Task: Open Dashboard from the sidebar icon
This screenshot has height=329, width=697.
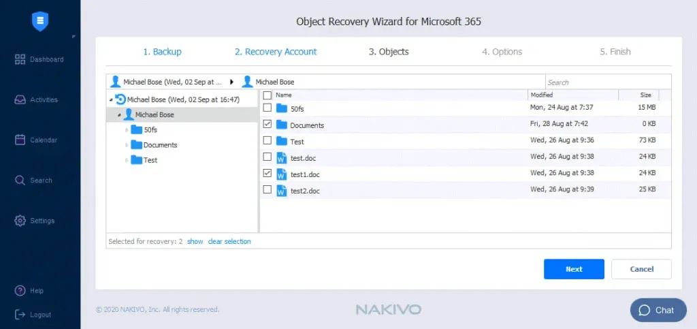Action: [x=20, y=59]
